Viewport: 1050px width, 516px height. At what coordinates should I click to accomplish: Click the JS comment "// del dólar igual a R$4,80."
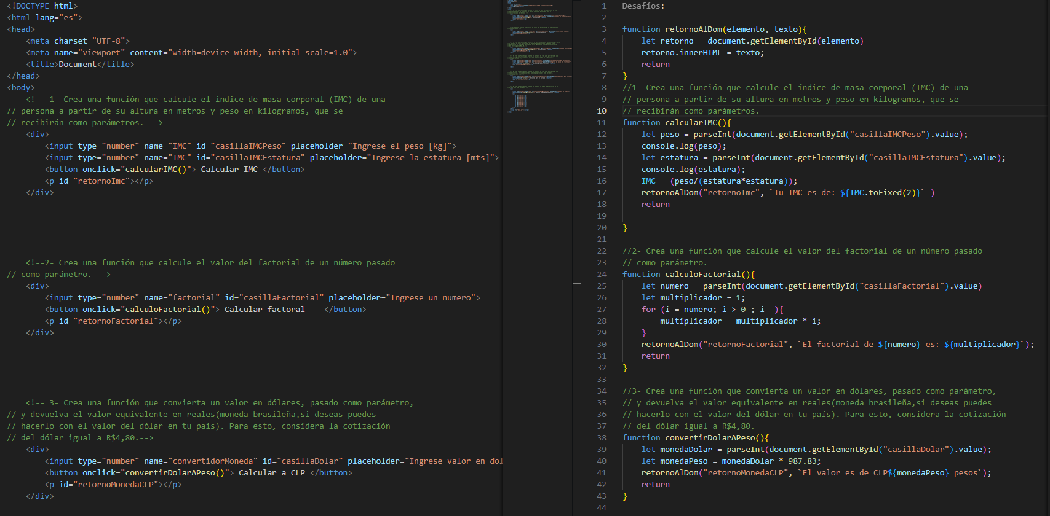(x=688, y=426)
